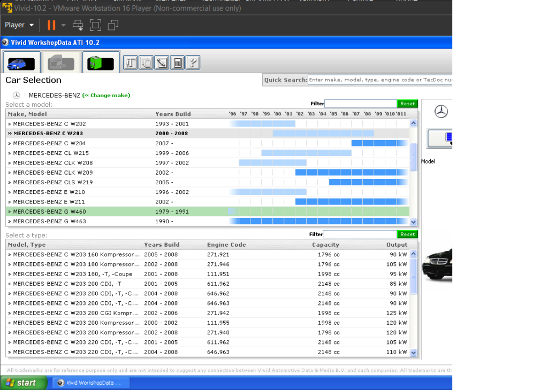Open the green books tab

click(101, 63)
